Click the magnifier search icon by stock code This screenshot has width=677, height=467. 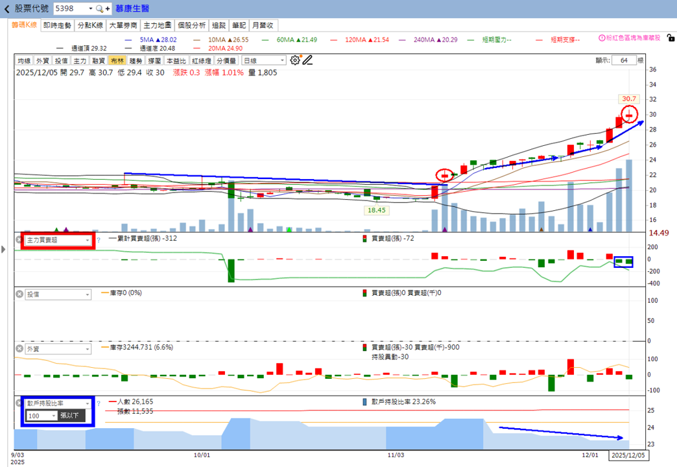[99, 8]
